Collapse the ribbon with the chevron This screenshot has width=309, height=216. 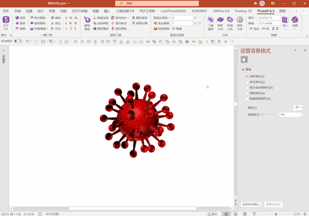coord(307,36)
